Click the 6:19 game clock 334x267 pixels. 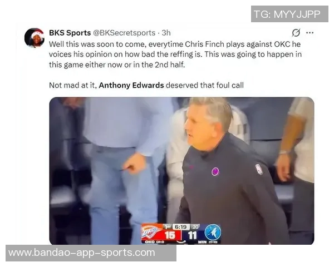(180, 227)
